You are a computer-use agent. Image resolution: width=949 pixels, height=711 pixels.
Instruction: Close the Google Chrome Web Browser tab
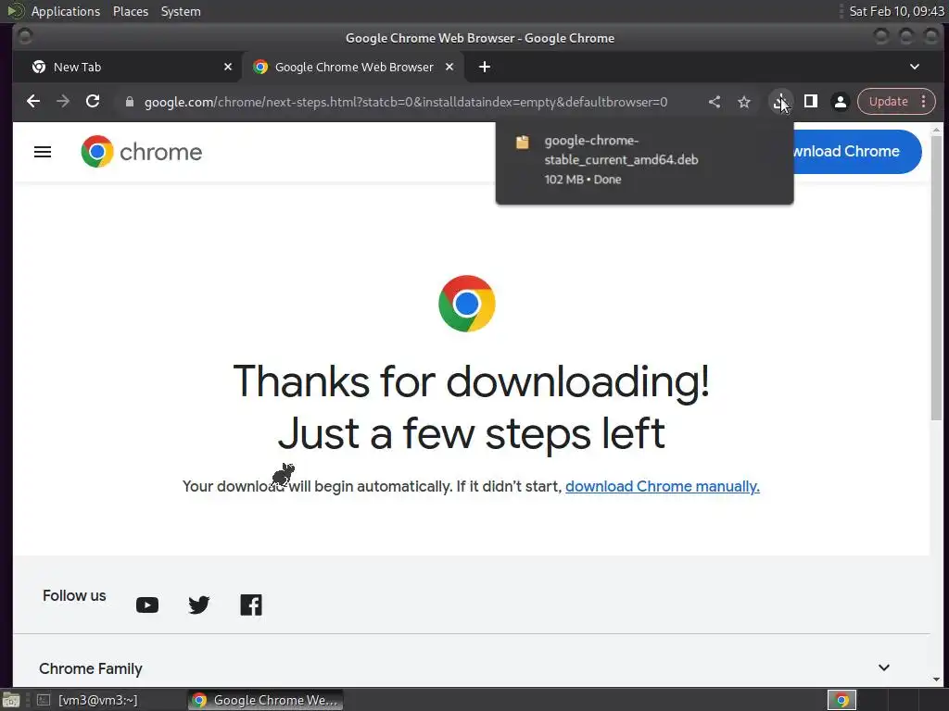pyautogui.click(x=449, y=67)
